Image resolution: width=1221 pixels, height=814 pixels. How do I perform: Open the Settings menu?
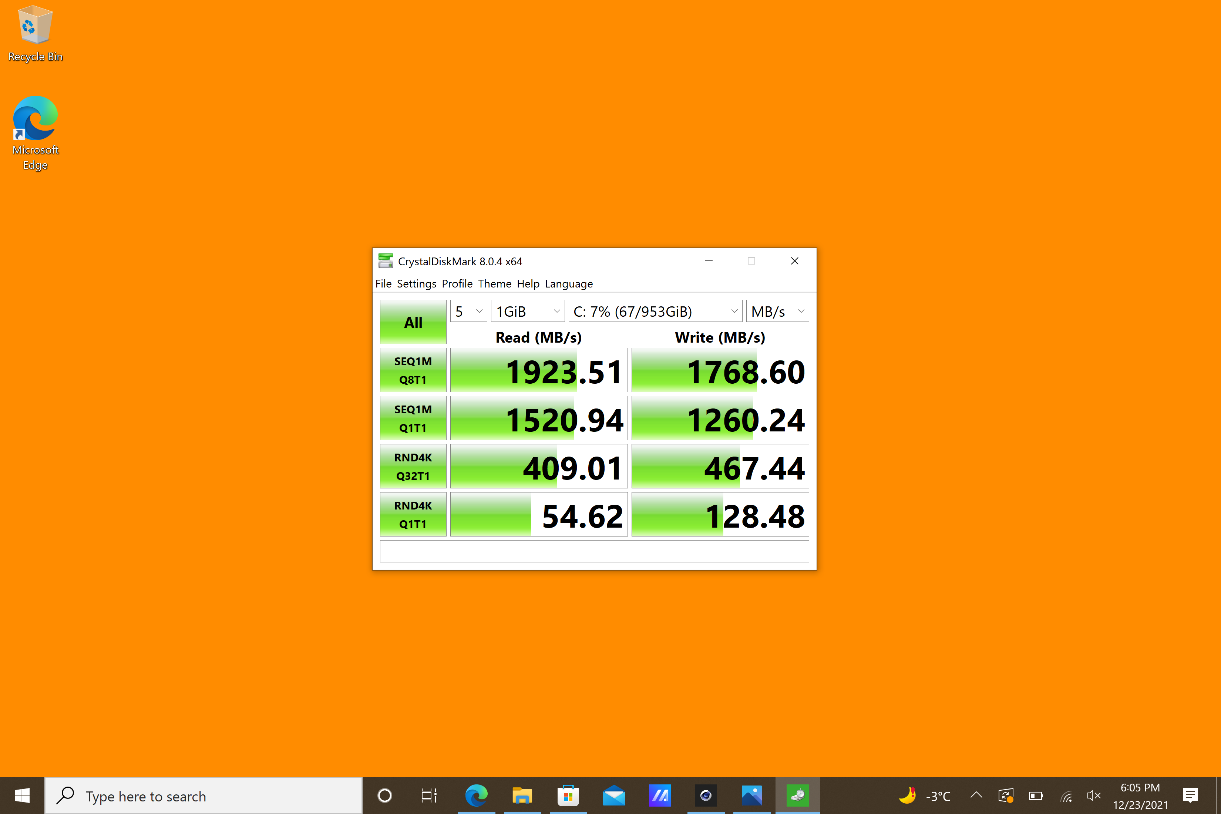pyautogui.click(x=416, y=284)
